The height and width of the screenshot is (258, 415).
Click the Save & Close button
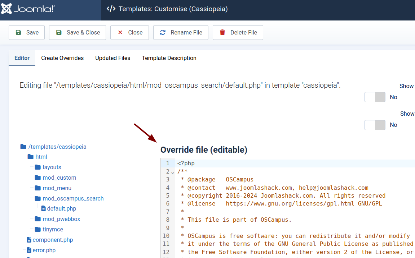pos(78,32)
